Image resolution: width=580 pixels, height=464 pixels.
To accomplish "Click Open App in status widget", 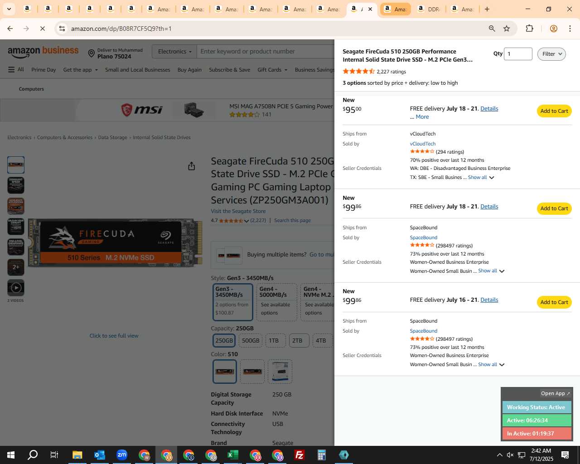I will [556, 393].
